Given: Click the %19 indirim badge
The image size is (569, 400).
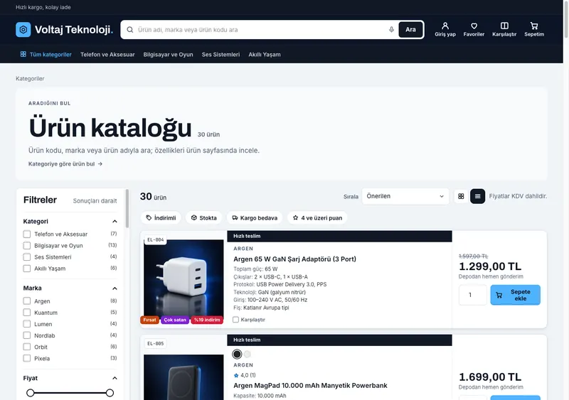Looking at the screenshot, I should pyautogui.click(x=207, y=320).
